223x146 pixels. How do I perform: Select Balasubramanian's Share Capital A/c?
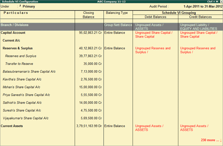coord(29,71)
